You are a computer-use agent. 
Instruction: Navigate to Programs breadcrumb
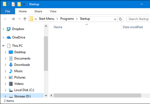(67, 19)
